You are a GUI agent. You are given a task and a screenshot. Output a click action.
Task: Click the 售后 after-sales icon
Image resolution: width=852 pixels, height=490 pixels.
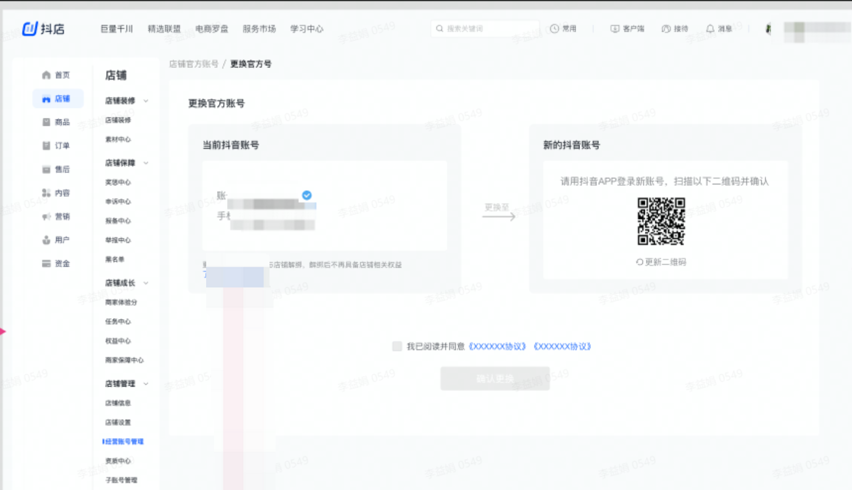pyautogui.click(x=45, y=169)
